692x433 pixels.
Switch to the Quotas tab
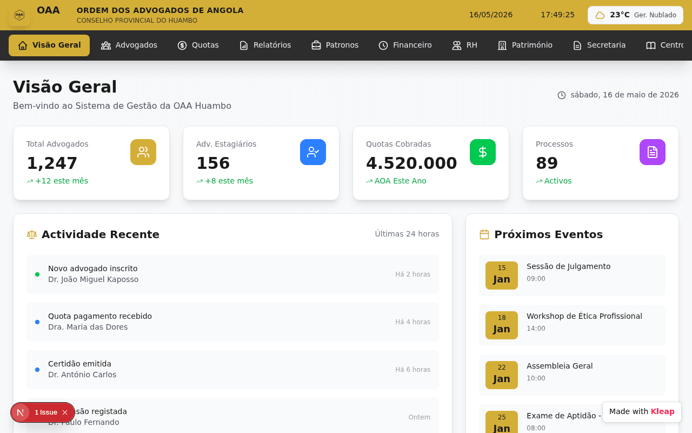[x=198, y=45]
